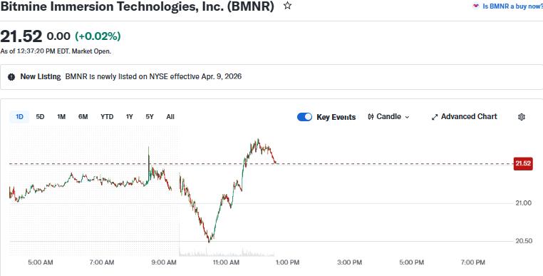The image size is (543, 276).
Task: Click the 9:00 AM time axis label
Action: click(x=164, y=262)
